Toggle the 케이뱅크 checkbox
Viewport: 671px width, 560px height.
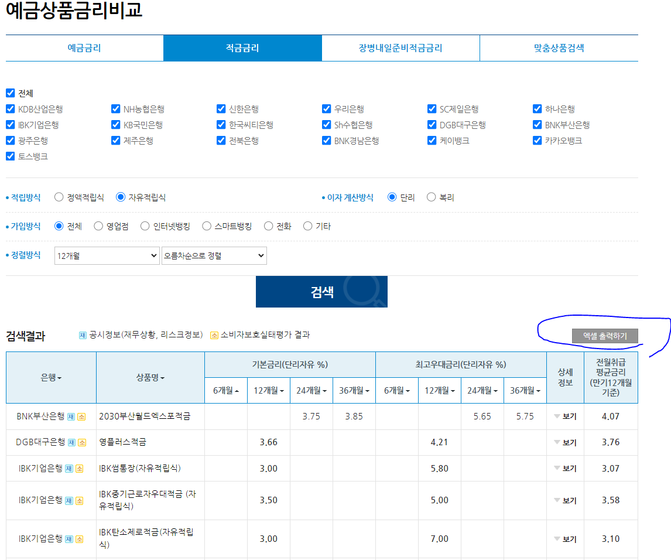coord(432,141)
